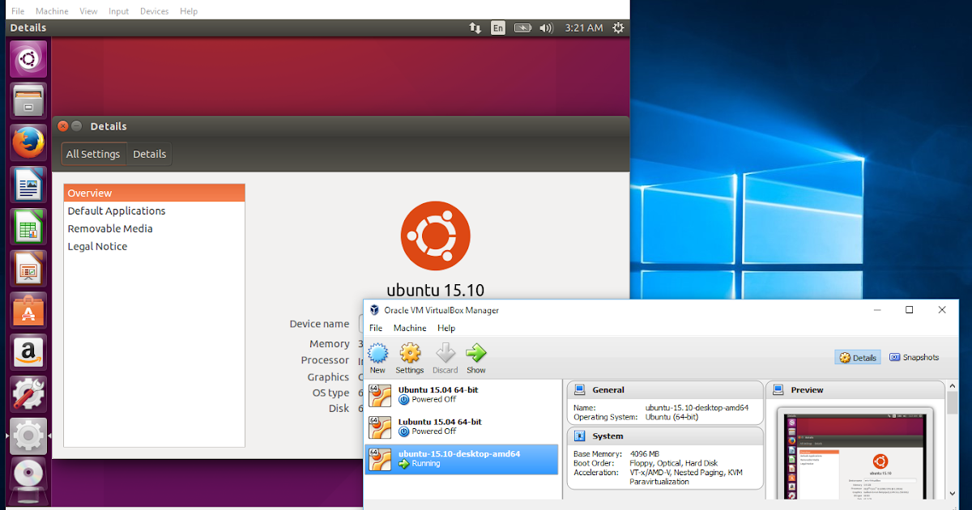
Task: Open Ubuntu Software Center launcher icon
Action: click(28, 311)
